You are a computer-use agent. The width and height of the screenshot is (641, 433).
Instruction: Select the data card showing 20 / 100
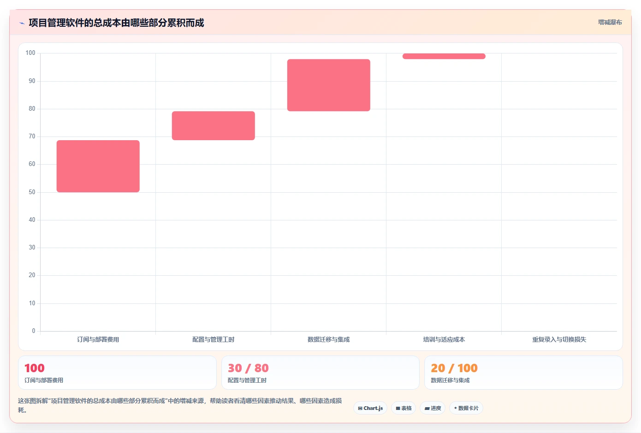coord(523,373)
